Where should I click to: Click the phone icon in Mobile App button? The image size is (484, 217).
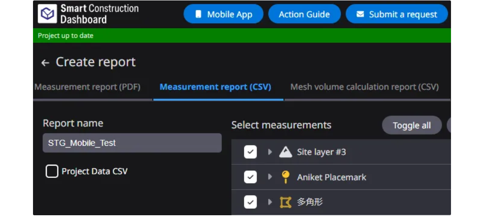(x=198, y=14)
